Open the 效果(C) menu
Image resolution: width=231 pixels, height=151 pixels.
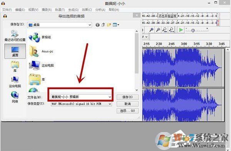pyautogui.click(x=87, y=10)
